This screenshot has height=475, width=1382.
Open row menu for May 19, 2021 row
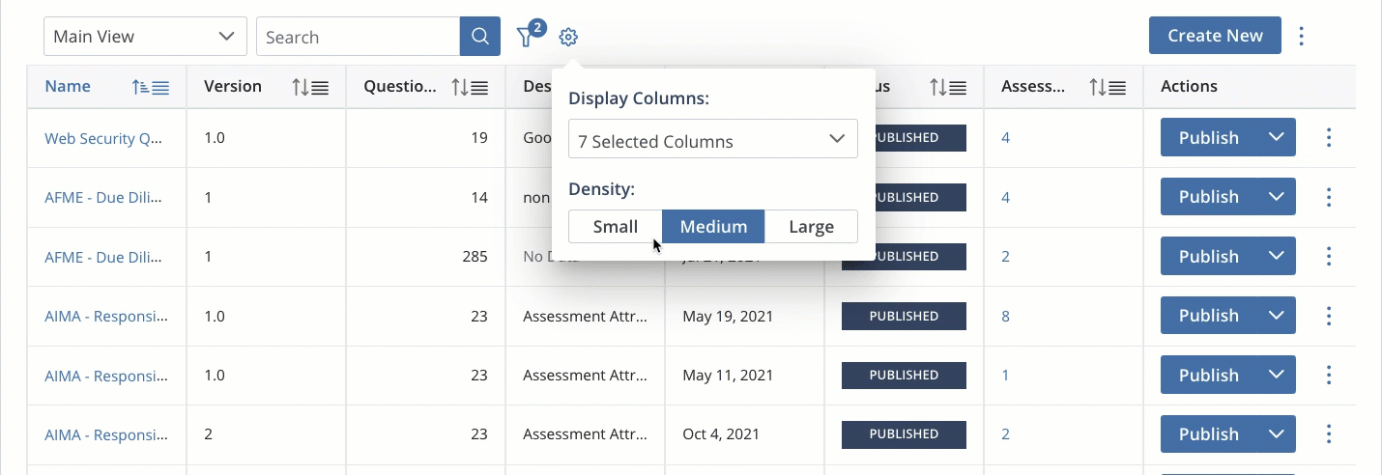pyautogui.click(x=1329, y=316)
